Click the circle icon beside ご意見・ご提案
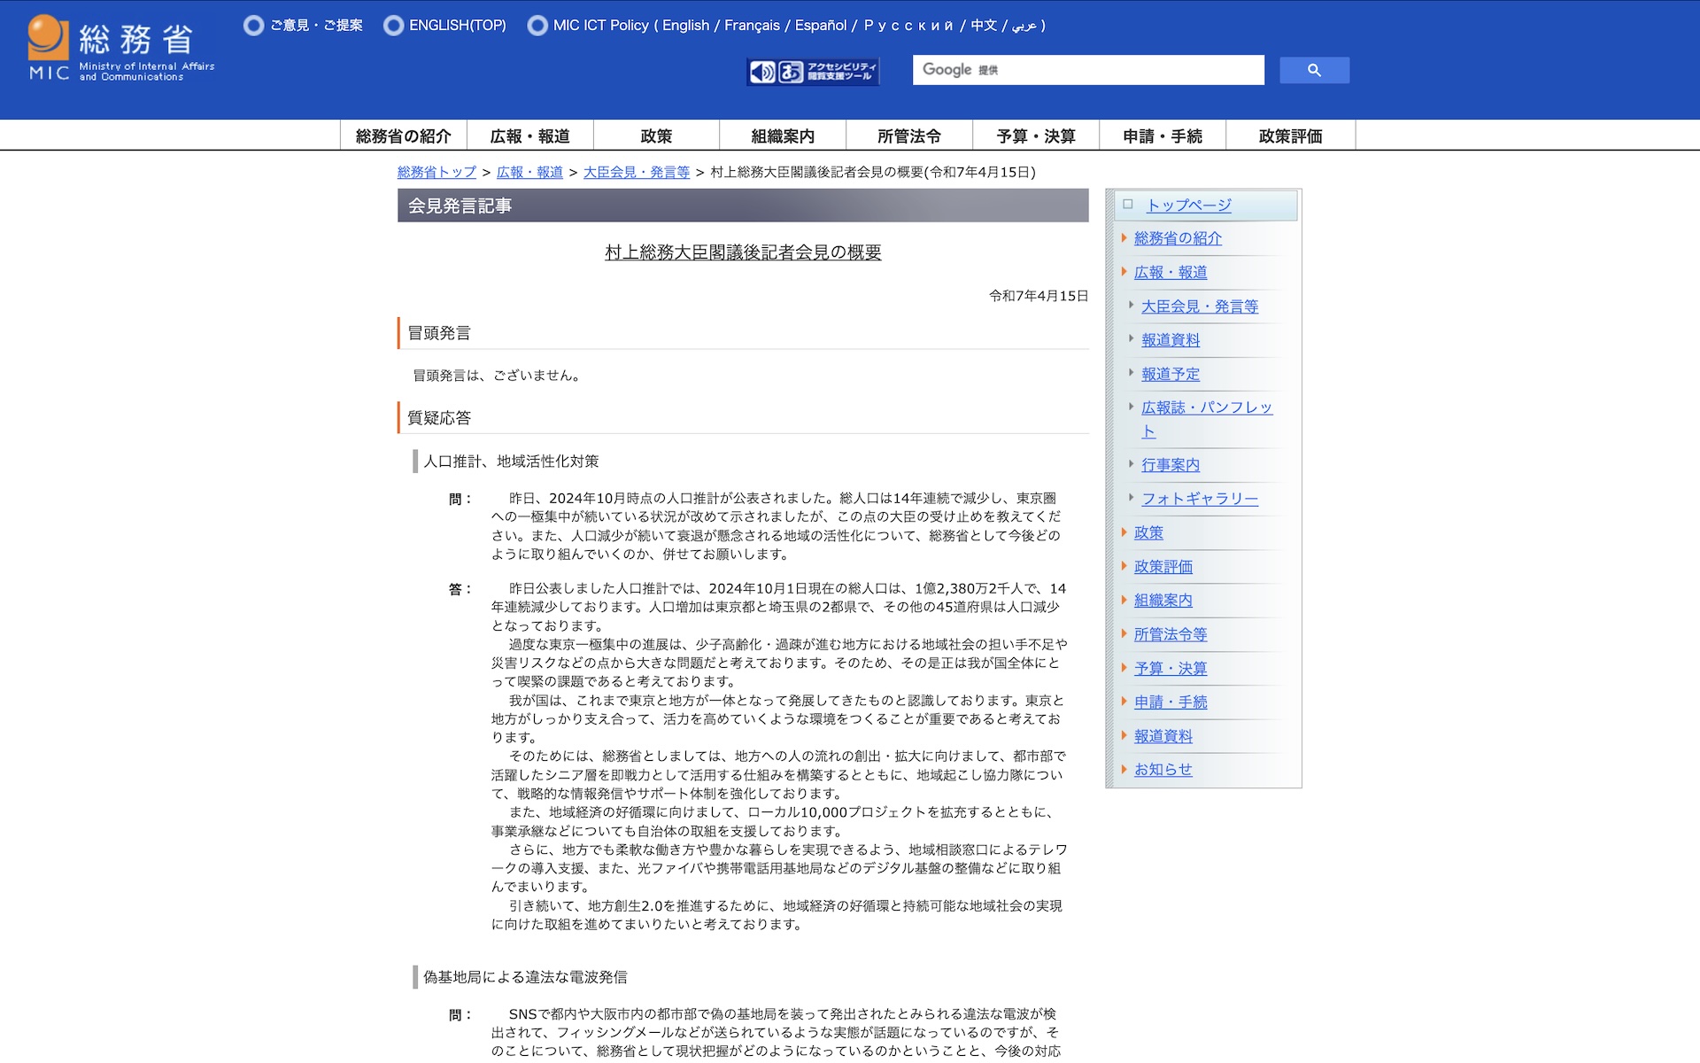The image size is (1700, 1063). click(253, 26)
